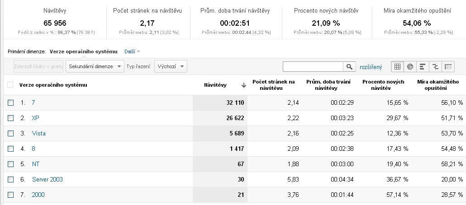466x205 pixels.
Task: Focus the table search input field
Action: pos(313,67)
